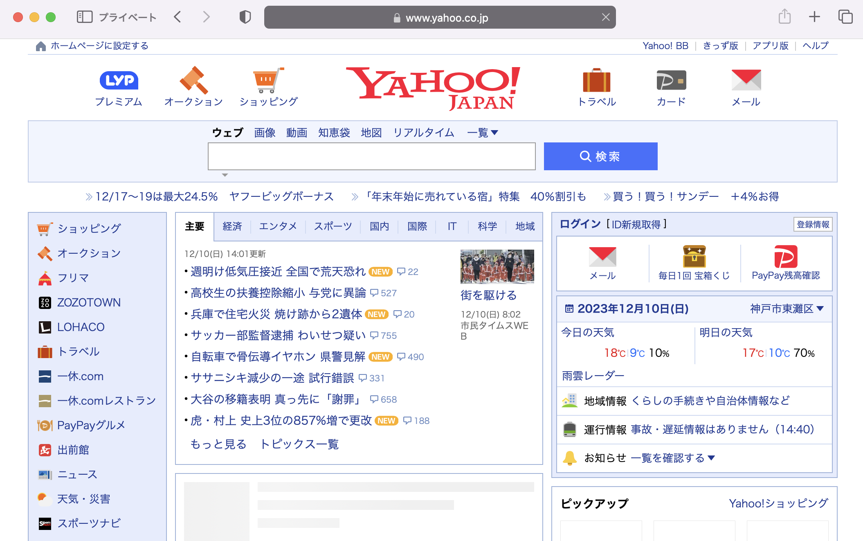
Task: Click the home icon beside ホームページに設定する
Action: point(41,46)
